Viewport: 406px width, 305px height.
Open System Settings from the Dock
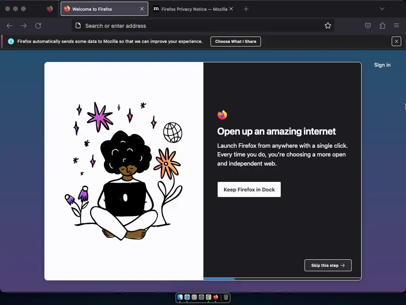click(201, 297)
